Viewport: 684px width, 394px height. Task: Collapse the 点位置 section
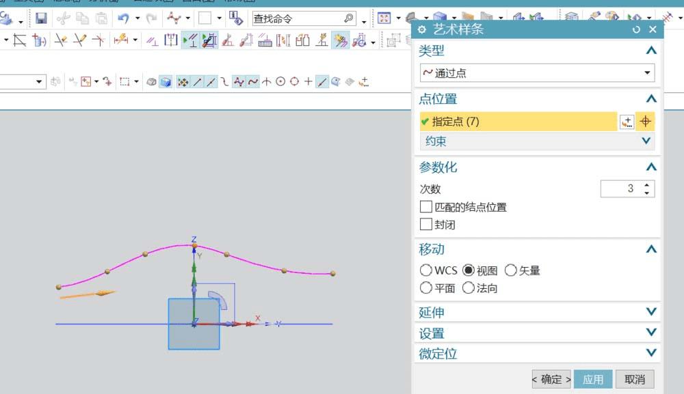pos(651,99)
